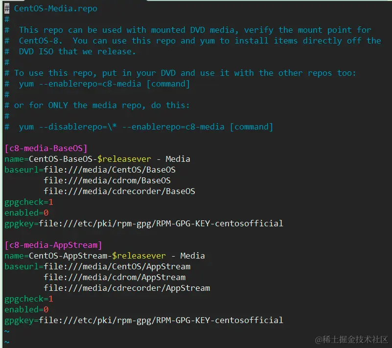The width and height of the screenshot is (392, 348).
Task: Click the "# CentOS-Media.repo" header comment
Action: click(x=51, y=8)
